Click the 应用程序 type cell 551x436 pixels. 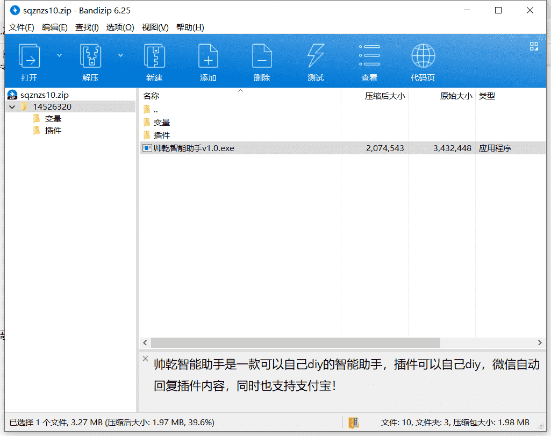[x=495, y=148]
